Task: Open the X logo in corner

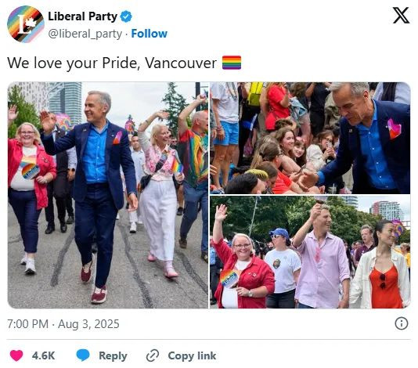Action: [x=401, y=16]
